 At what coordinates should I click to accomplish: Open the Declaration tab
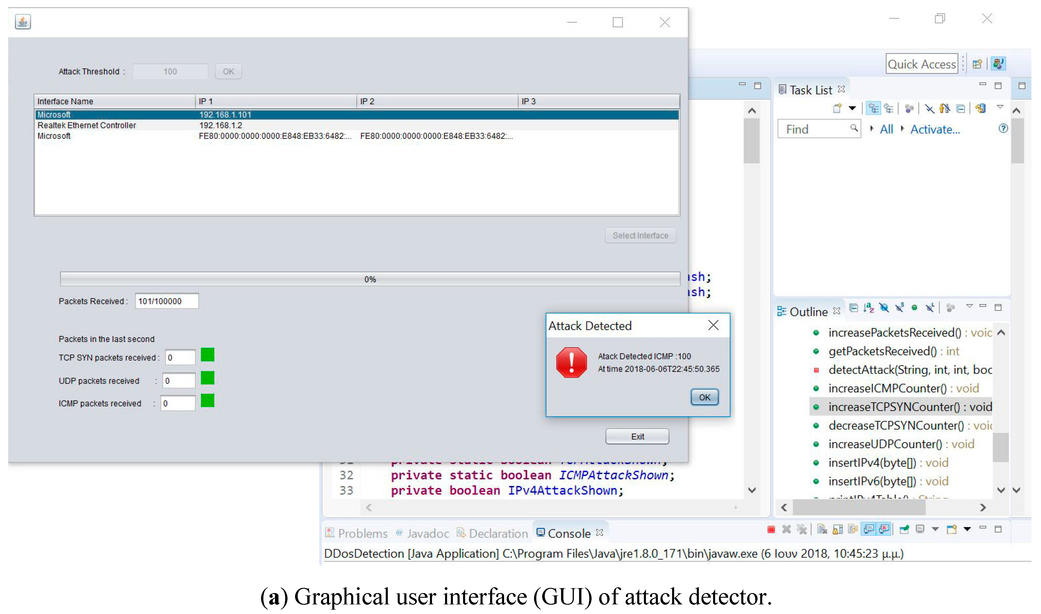tap(492, 533)
